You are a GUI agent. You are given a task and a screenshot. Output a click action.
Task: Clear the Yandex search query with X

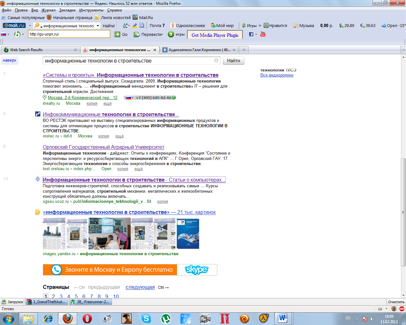tap(216, 61)
